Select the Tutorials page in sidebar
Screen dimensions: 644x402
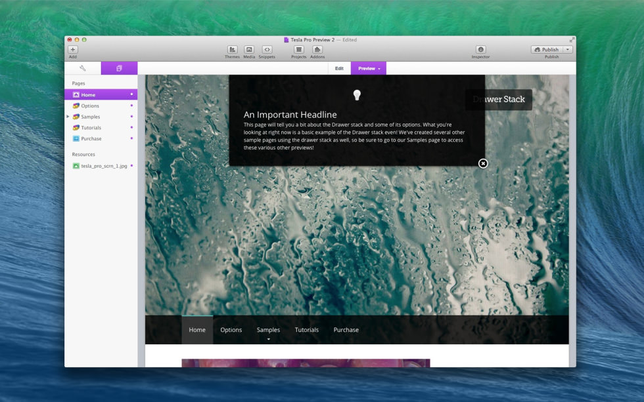pos(101,128)
